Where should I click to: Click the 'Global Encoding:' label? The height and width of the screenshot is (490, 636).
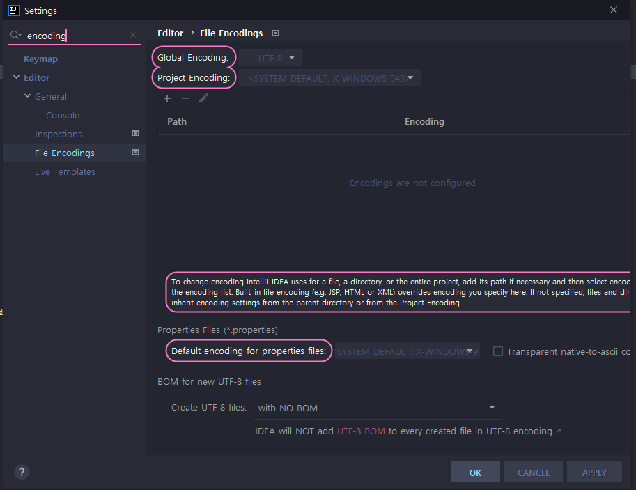[193, 58]
